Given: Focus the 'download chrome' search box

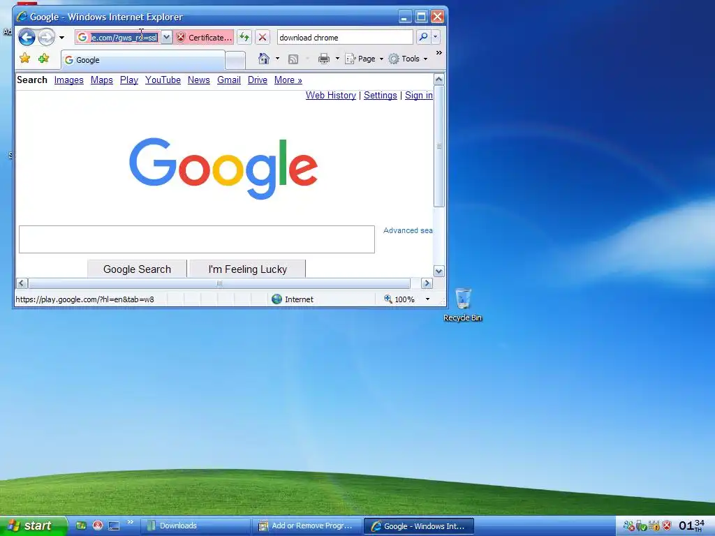Looking at the screenshot, I should tap(345, 38).
